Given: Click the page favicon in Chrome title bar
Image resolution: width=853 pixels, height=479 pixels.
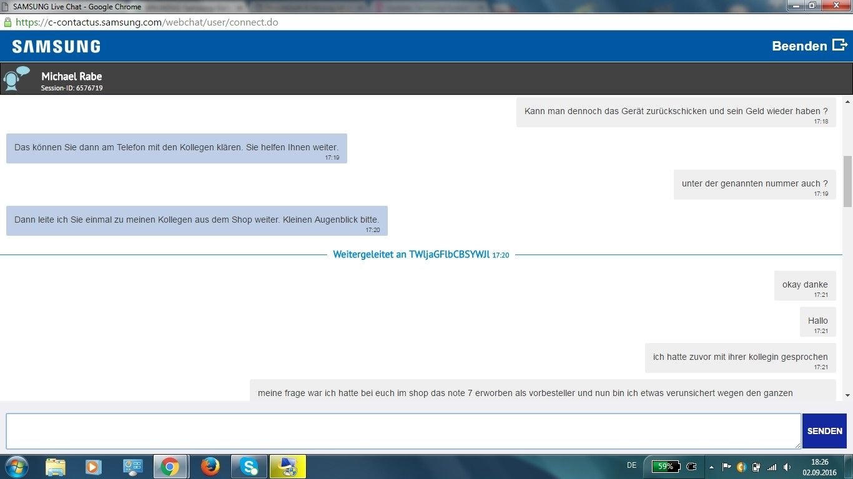Looking at the screenshot, I should pos(6,6).
